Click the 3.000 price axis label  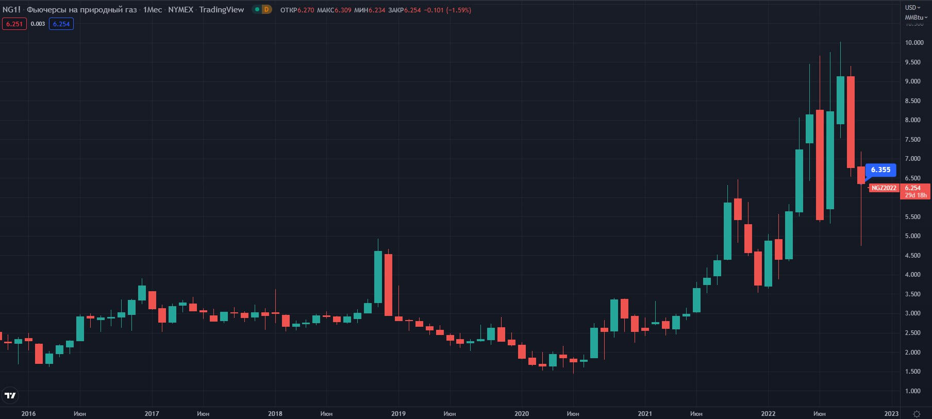913,313
